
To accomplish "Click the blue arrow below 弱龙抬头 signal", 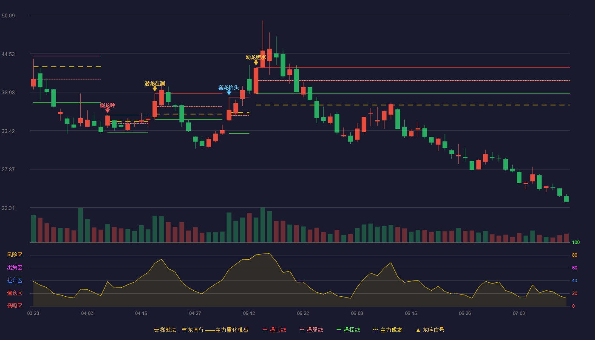I will [229, 93].
